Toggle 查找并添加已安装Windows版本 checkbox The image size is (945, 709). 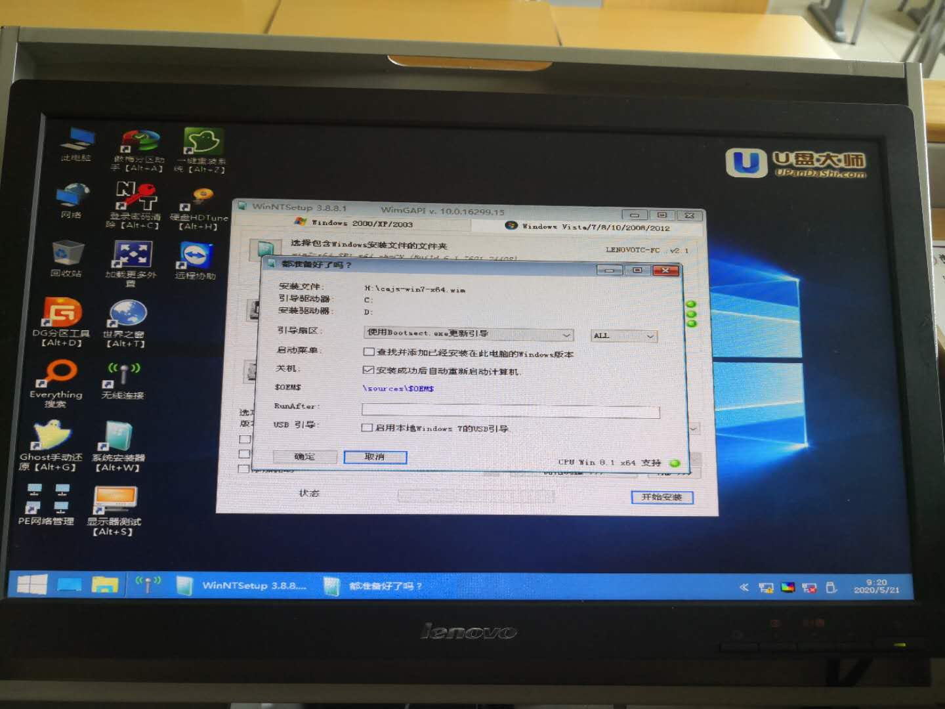tap(369, 353)
